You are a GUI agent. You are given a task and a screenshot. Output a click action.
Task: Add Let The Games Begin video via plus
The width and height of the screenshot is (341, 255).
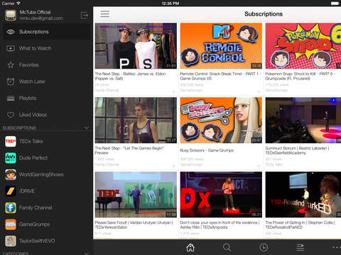click(x=173, y=166)
